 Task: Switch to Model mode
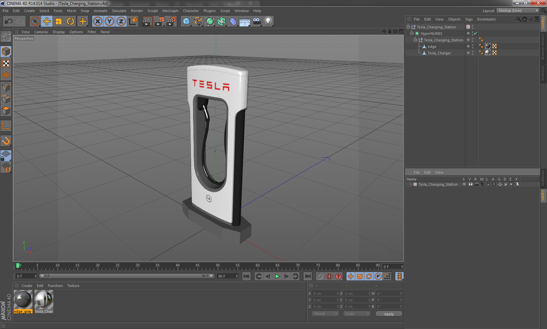[6, 51]
